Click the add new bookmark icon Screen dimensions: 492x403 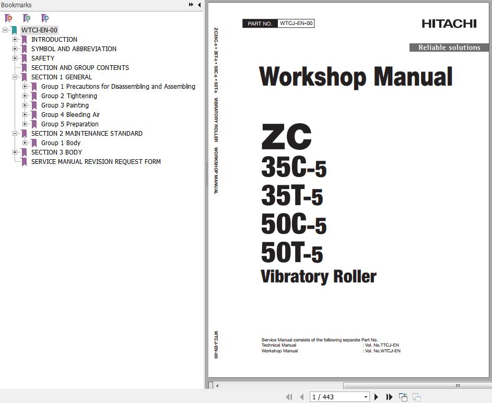[27, 18]
